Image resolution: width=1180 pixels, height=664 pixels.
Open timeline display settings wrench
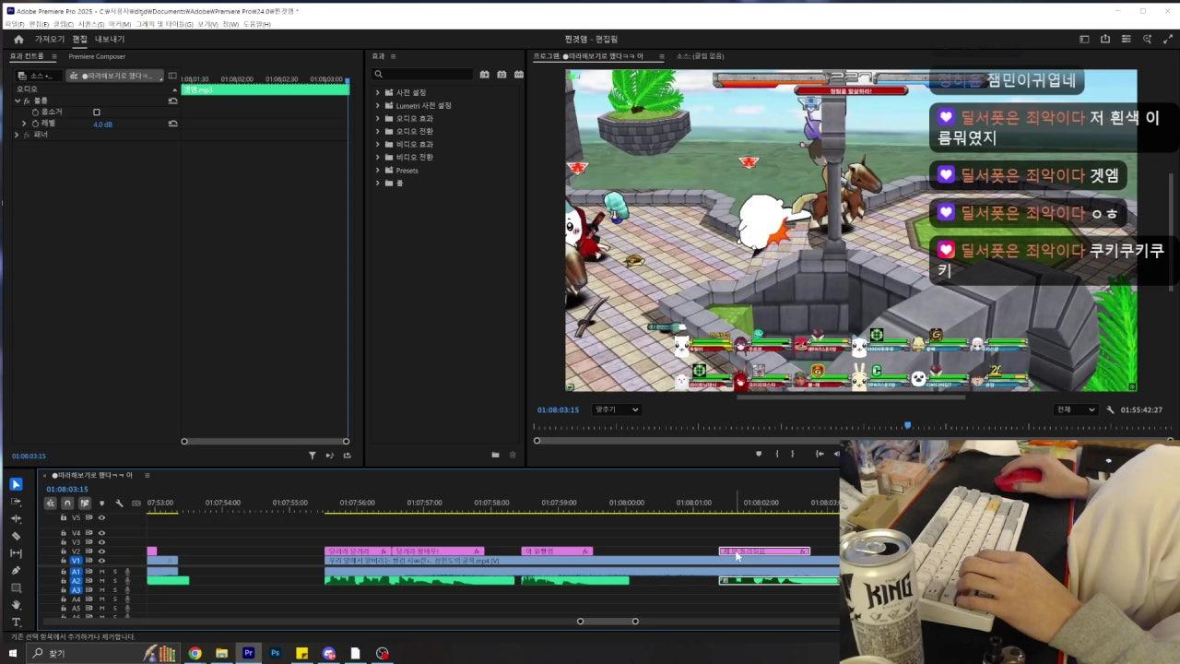(x=119, y=504)
